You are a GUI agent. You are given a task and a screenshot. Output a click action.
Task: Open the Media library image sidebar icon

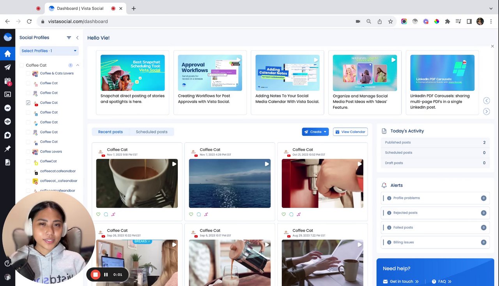(x=7, y=94)
